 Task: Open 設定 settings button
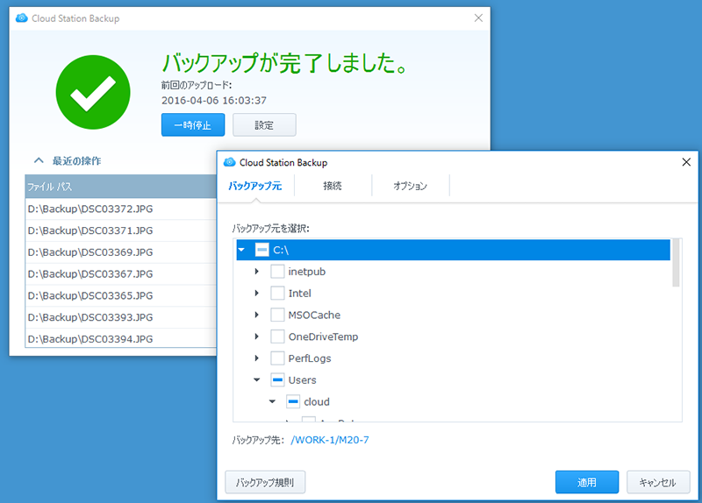(264, 124)
